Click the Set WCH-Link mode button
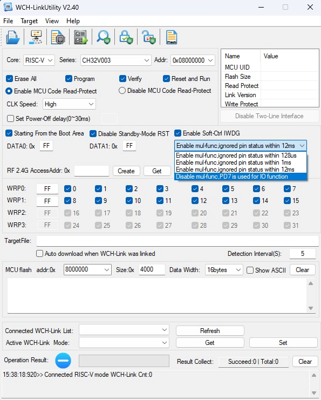The width and height of the screenshot is (321, 400). (x=283, y=343)
